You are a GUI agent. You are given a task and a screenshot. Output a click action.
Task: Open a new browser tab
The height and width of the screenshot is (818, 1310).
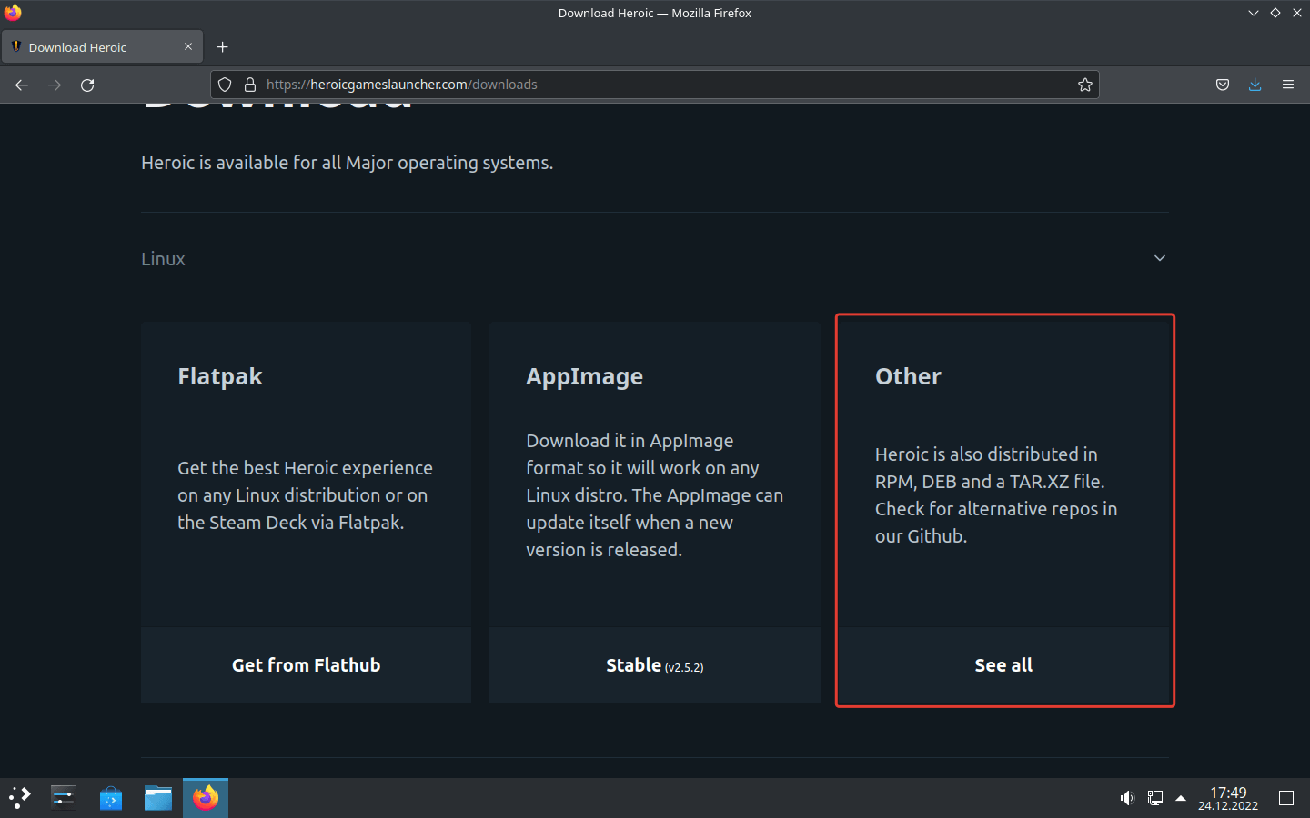[x=222, y=46]
